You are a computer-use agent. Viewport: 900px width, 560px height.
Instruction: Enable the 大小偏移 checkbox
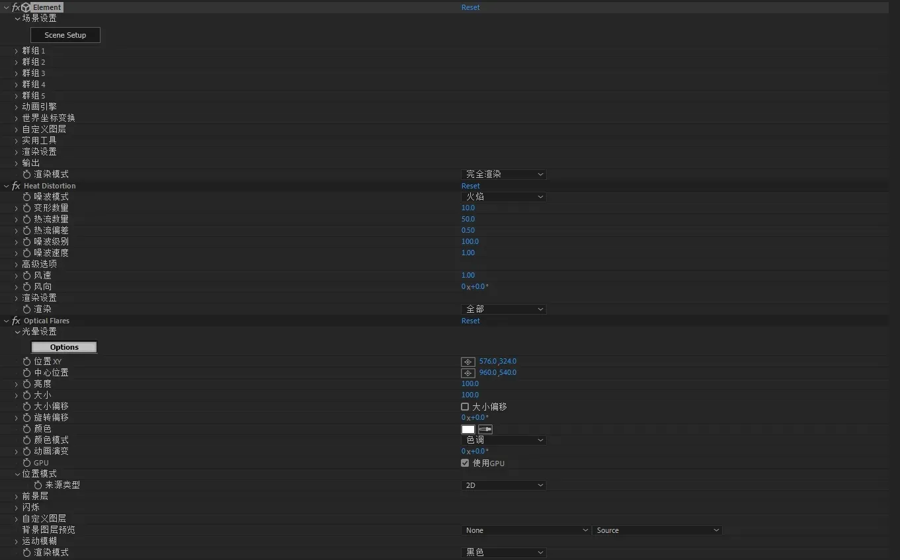click(465, 407)
